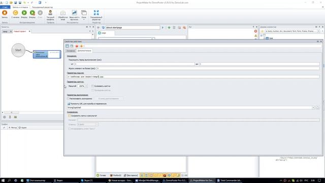The height and width of the screenshot is (183, 325).
Task: Click the red circle icon in action properties toolbar
Action: 77,46
